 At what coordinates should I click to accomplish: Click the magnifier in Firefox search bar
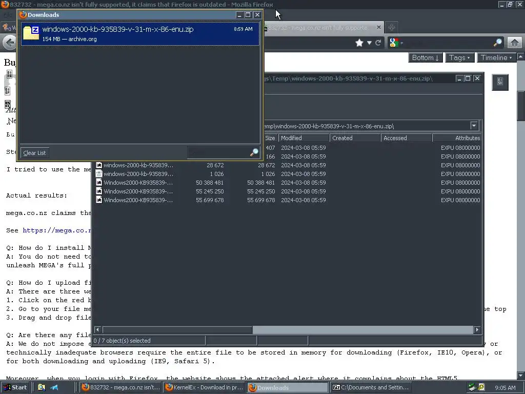[497, 43]
